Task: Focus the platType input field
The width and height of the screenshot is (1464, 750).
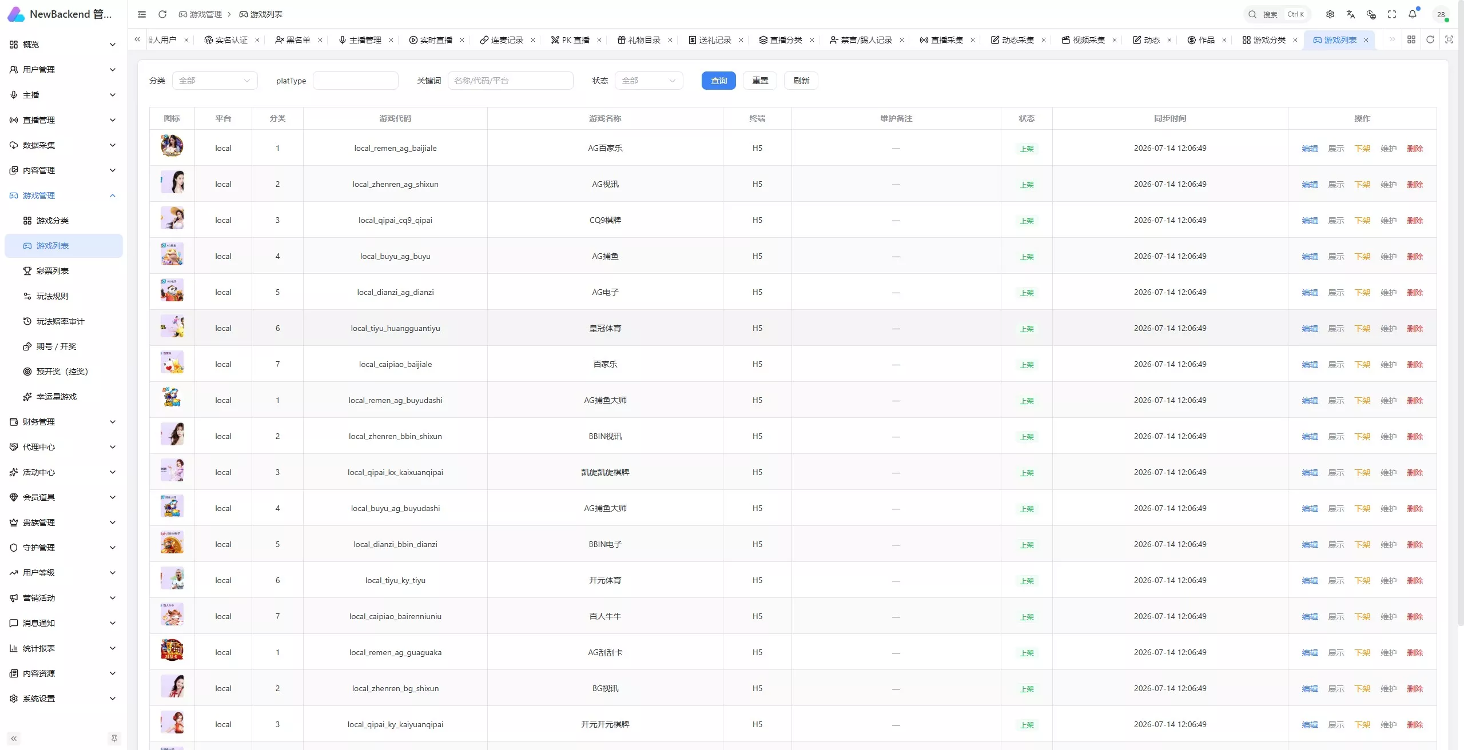Action: pyautogui.click(x=356, y=81)
